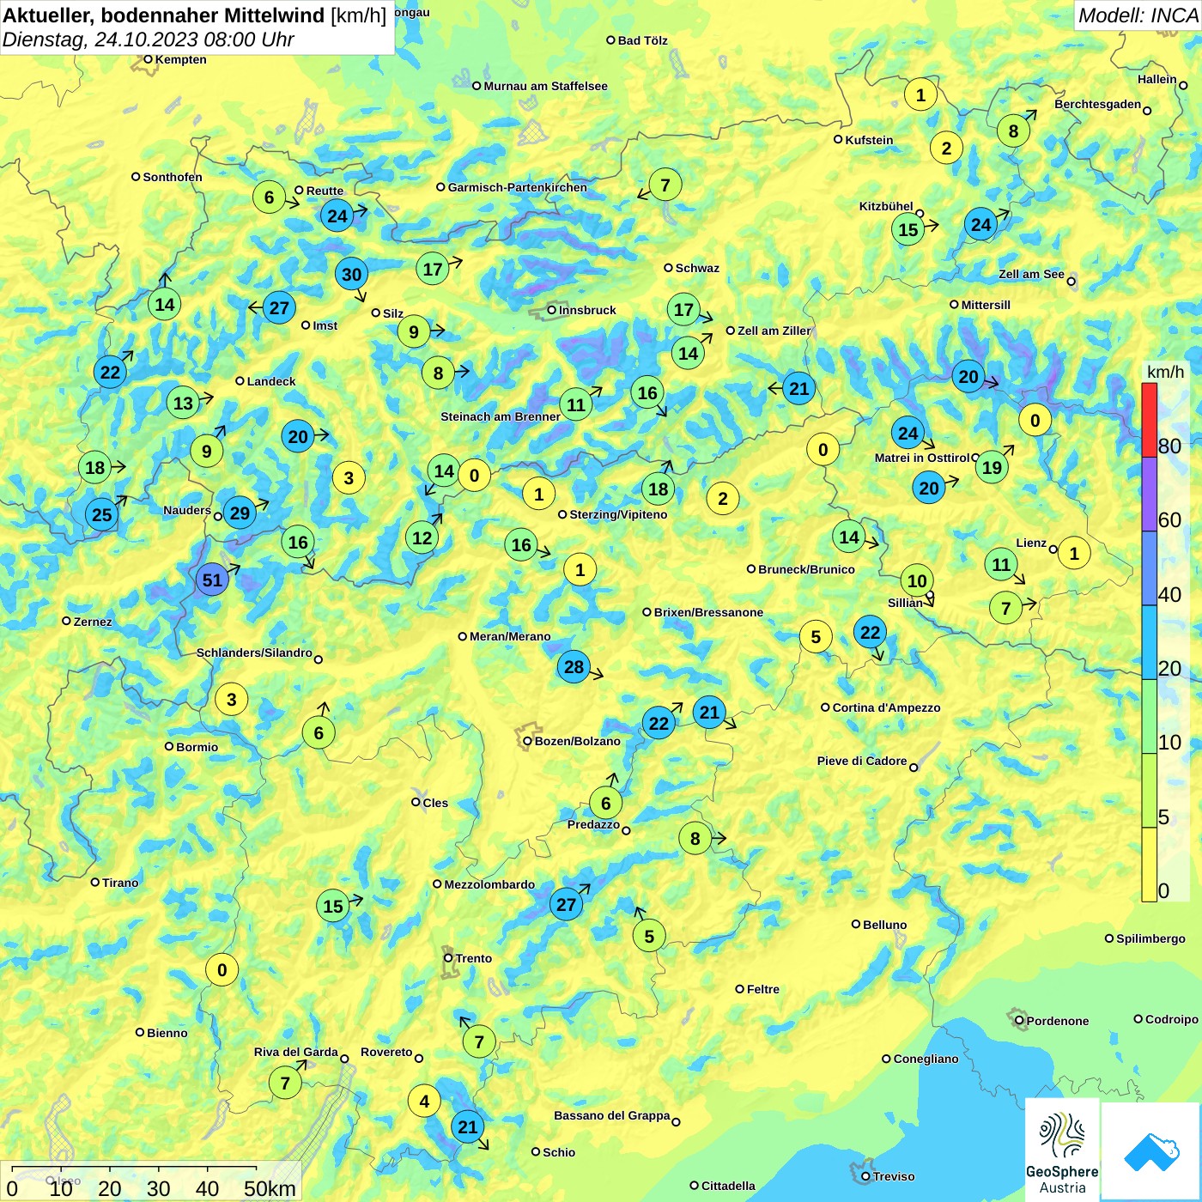This screenshot has height=1202, width=1202.
Task: Select the red 80+ km/h legend color
Action: pos(1149,420)
